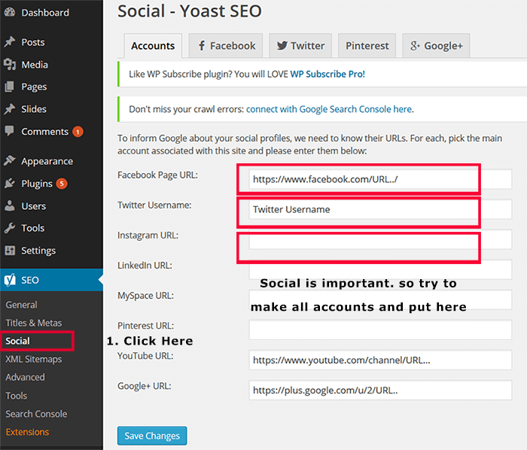This screenshot has height=450, width=527.
Task: Open the SEO sidebar menu item
Action: 51,280
